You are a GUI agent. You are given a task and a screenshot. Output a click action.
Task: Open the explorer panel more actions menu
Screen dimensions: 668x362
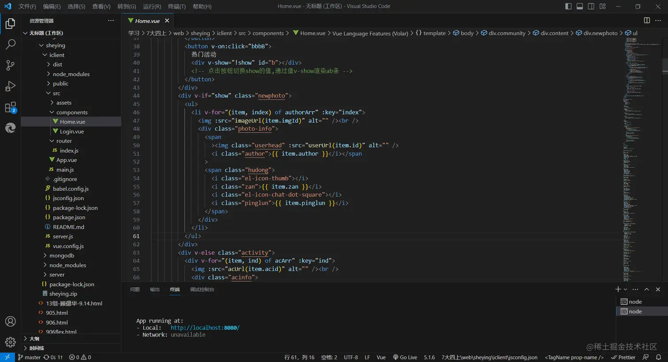111,21
